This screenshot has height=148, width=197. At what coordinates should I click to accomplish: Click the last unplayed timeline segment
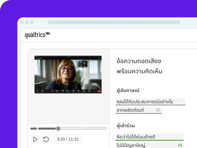point(97,129)
